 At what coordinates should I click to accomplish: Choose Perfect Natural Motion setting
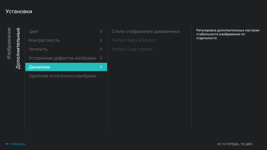click(x=134, y=40)
